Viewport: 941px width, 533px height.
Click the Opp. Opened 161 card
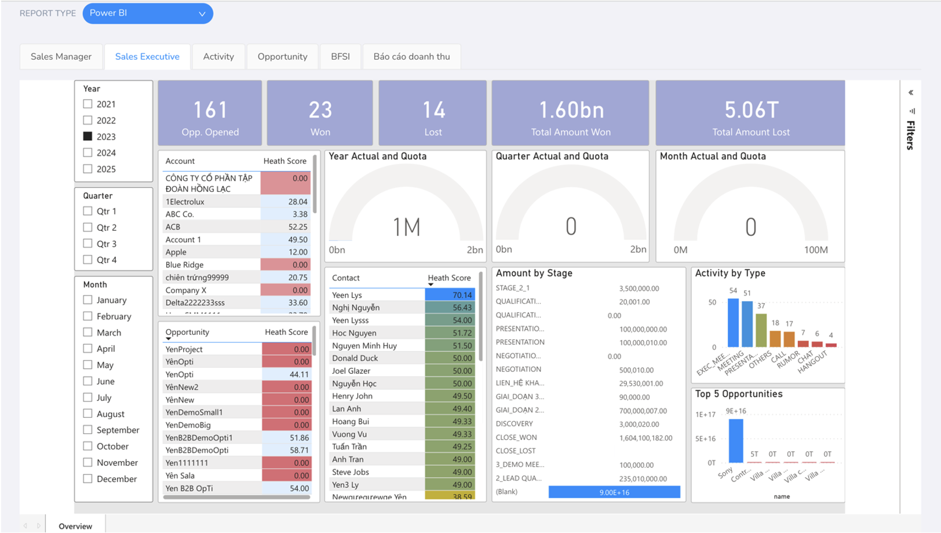tap(210, 113)
